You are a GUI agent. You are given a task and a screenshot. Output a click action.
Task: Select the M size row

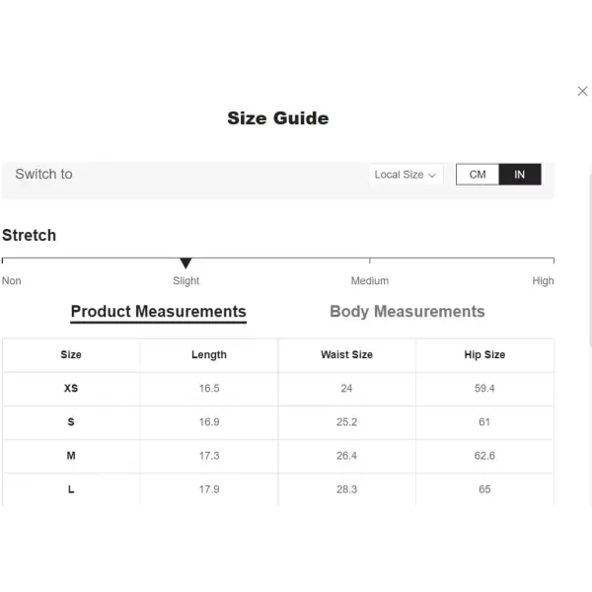(x=278, y=456)
